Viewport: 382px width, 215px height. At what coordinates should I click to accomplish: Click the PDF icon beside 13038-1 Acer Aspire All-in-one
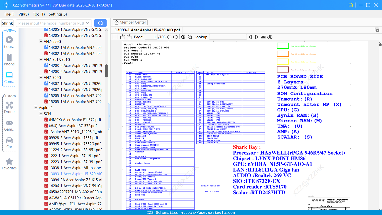[46, 168]
